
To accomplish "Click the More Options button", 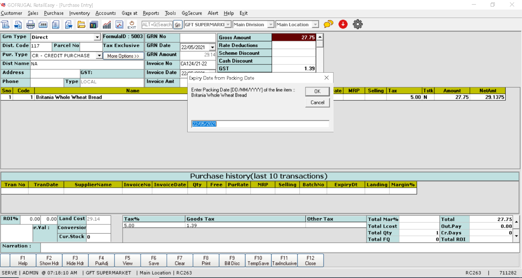I will 123,56.
